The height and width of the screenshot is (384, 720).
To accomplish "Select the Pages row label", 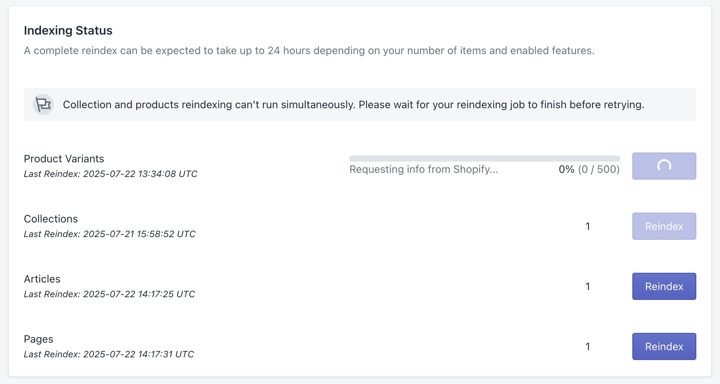I will 39,339.
